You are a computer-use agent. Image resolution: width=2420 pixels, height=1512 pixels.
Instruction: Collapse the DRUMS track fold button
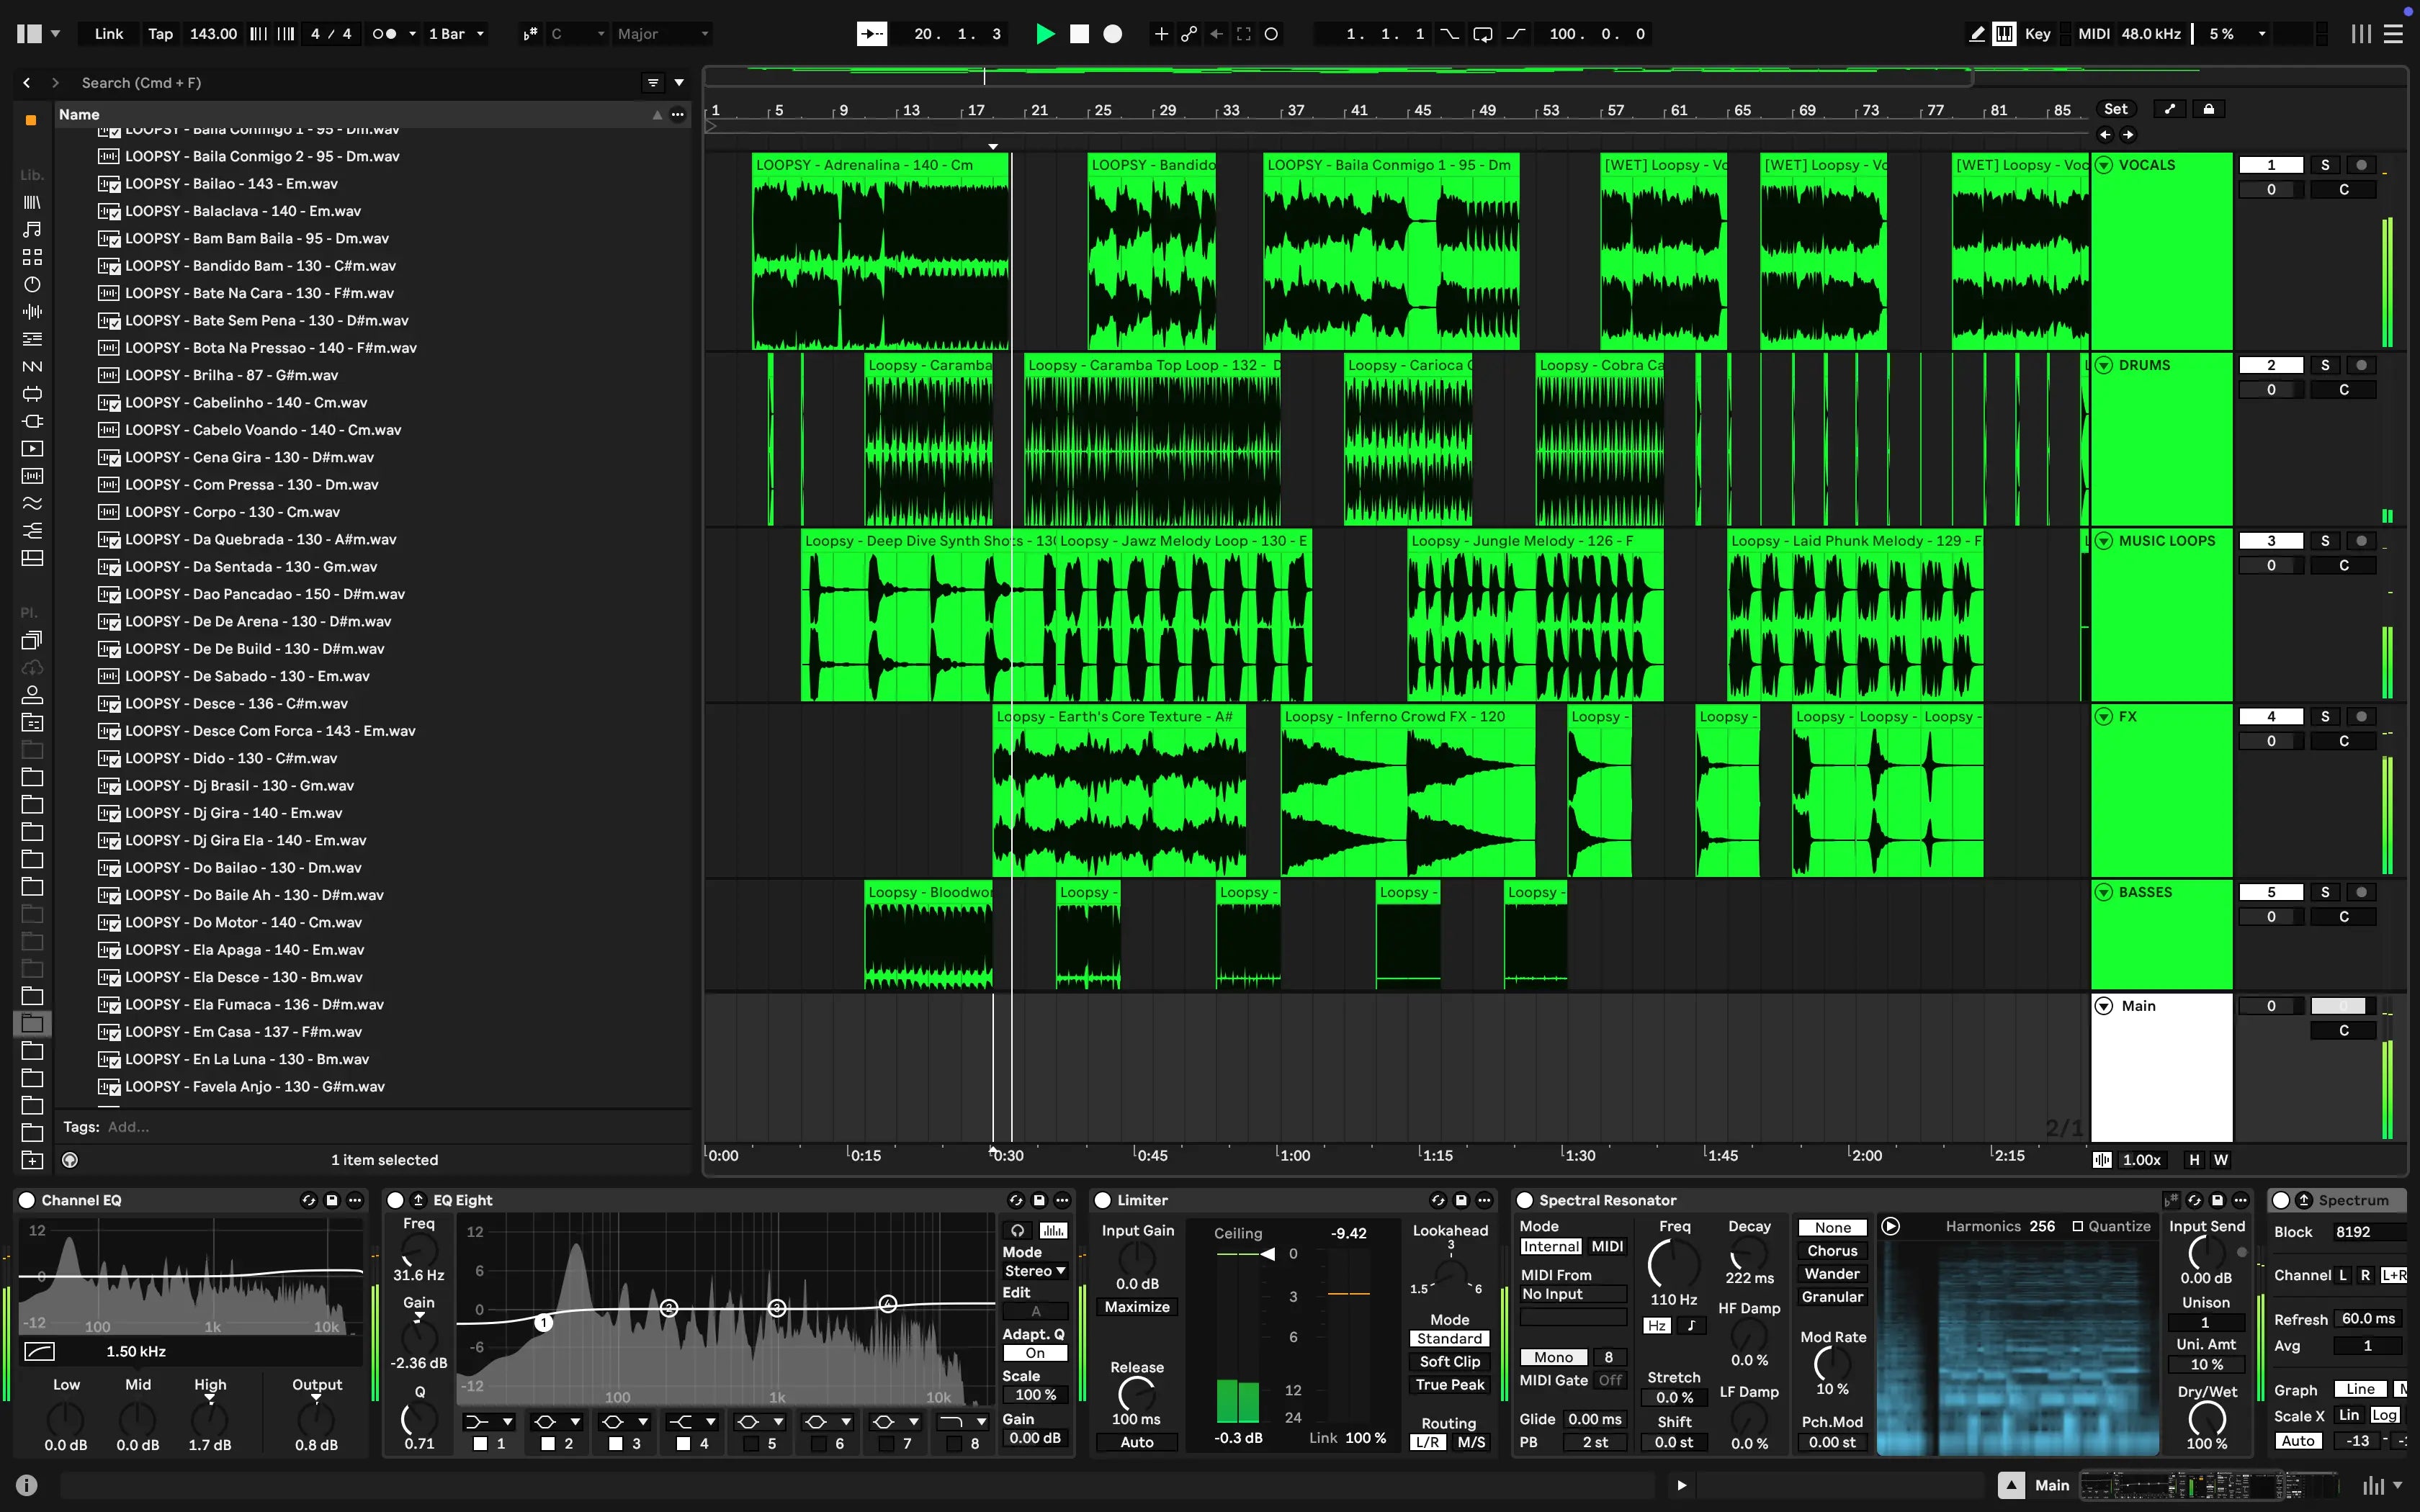pos(2104,365)
